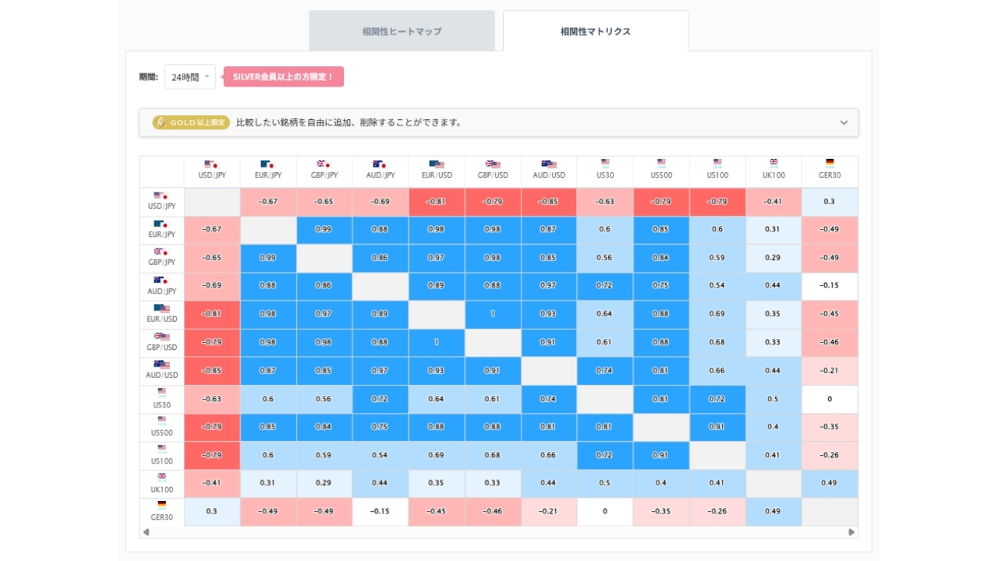The width and height of the screenshot is (998, 561).
Task: Select the -0.15 cell in AUD/JPY row, GER30 column
Action: tap(830, 286)
